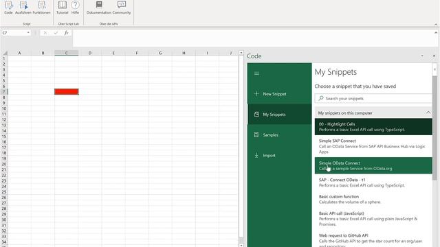Expand the formula bar chevron

click(436, 33)
